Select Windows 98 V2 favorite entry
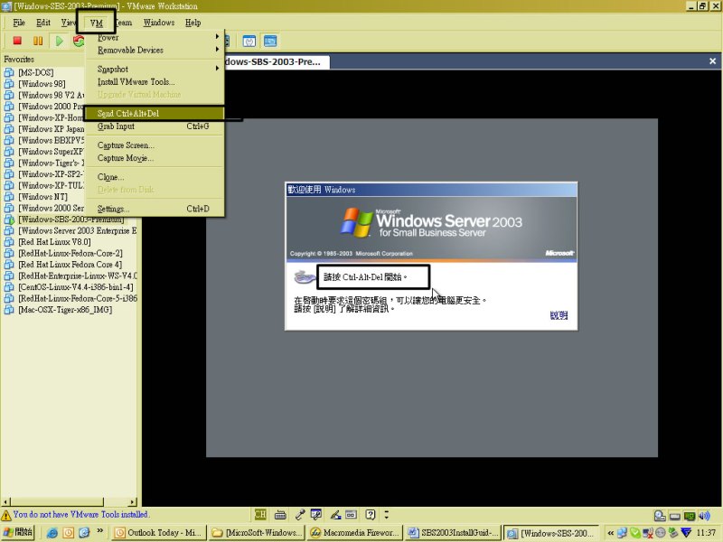Screen dimensions: 723x542 click(52, 95)
